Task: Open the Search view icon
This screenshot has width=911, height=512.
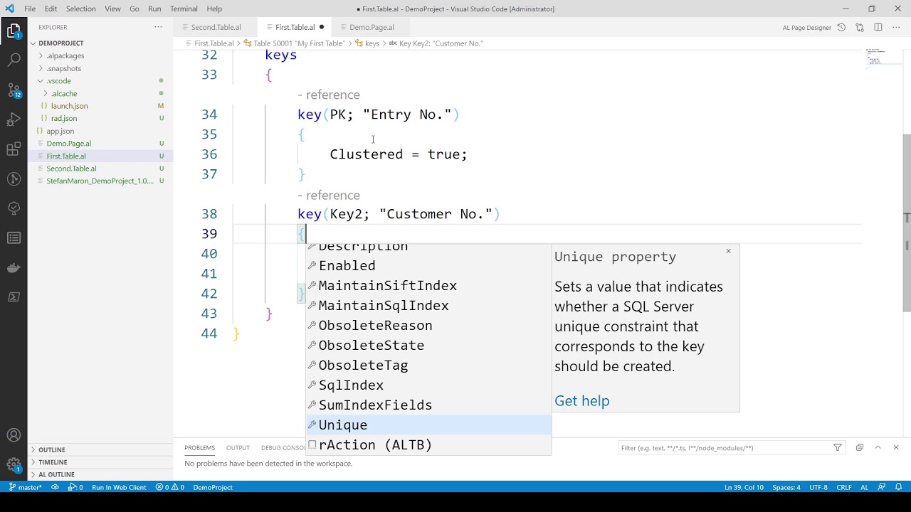Action: coord(14,60)
